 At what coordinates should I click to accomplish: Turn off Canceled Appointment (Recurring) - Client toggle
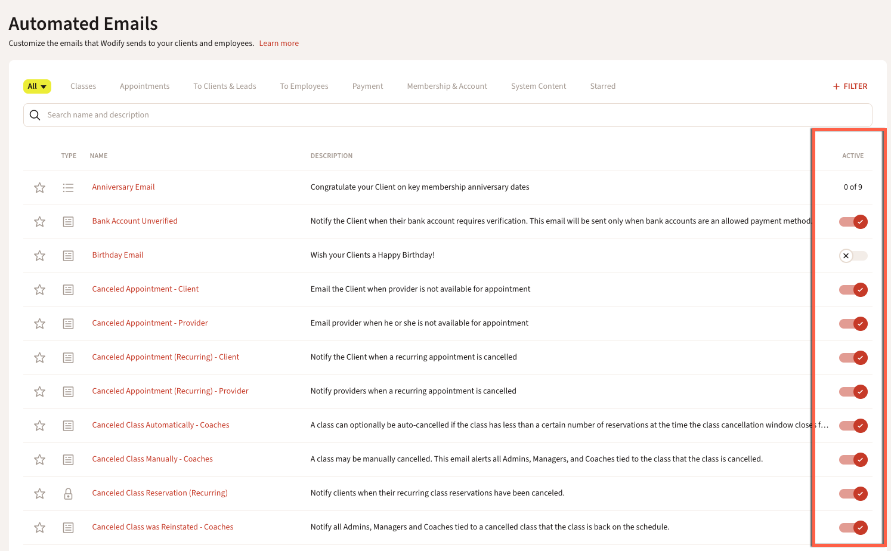click(853, 358)
